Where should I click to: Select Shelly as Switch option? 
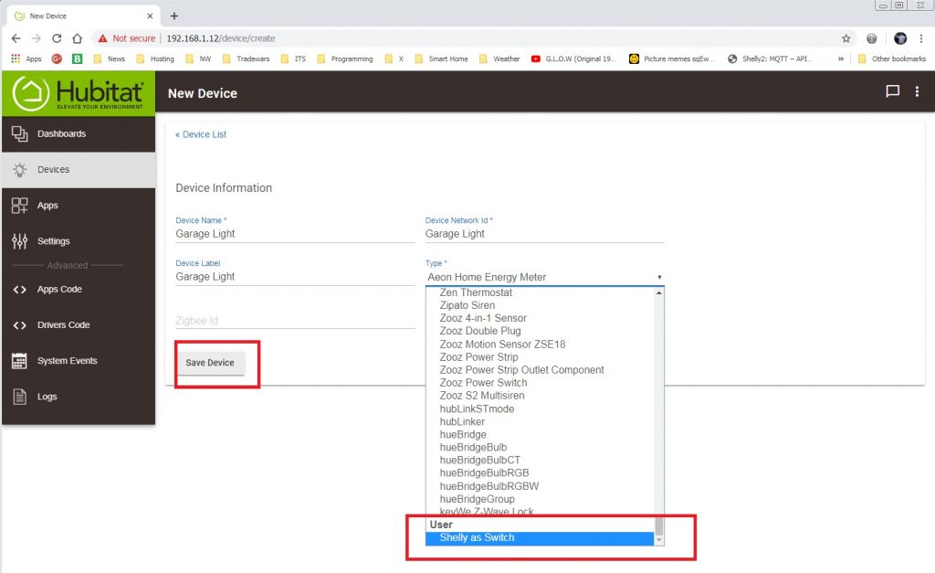(540, 537)
